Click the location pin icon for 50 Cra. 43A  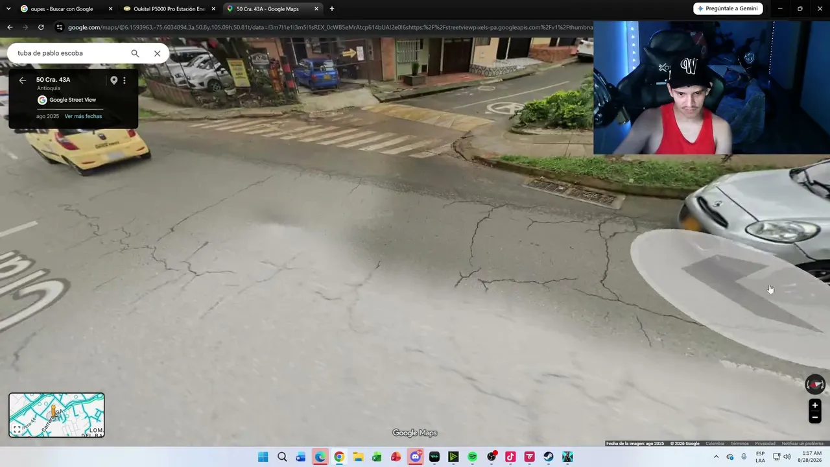(113, 80)
